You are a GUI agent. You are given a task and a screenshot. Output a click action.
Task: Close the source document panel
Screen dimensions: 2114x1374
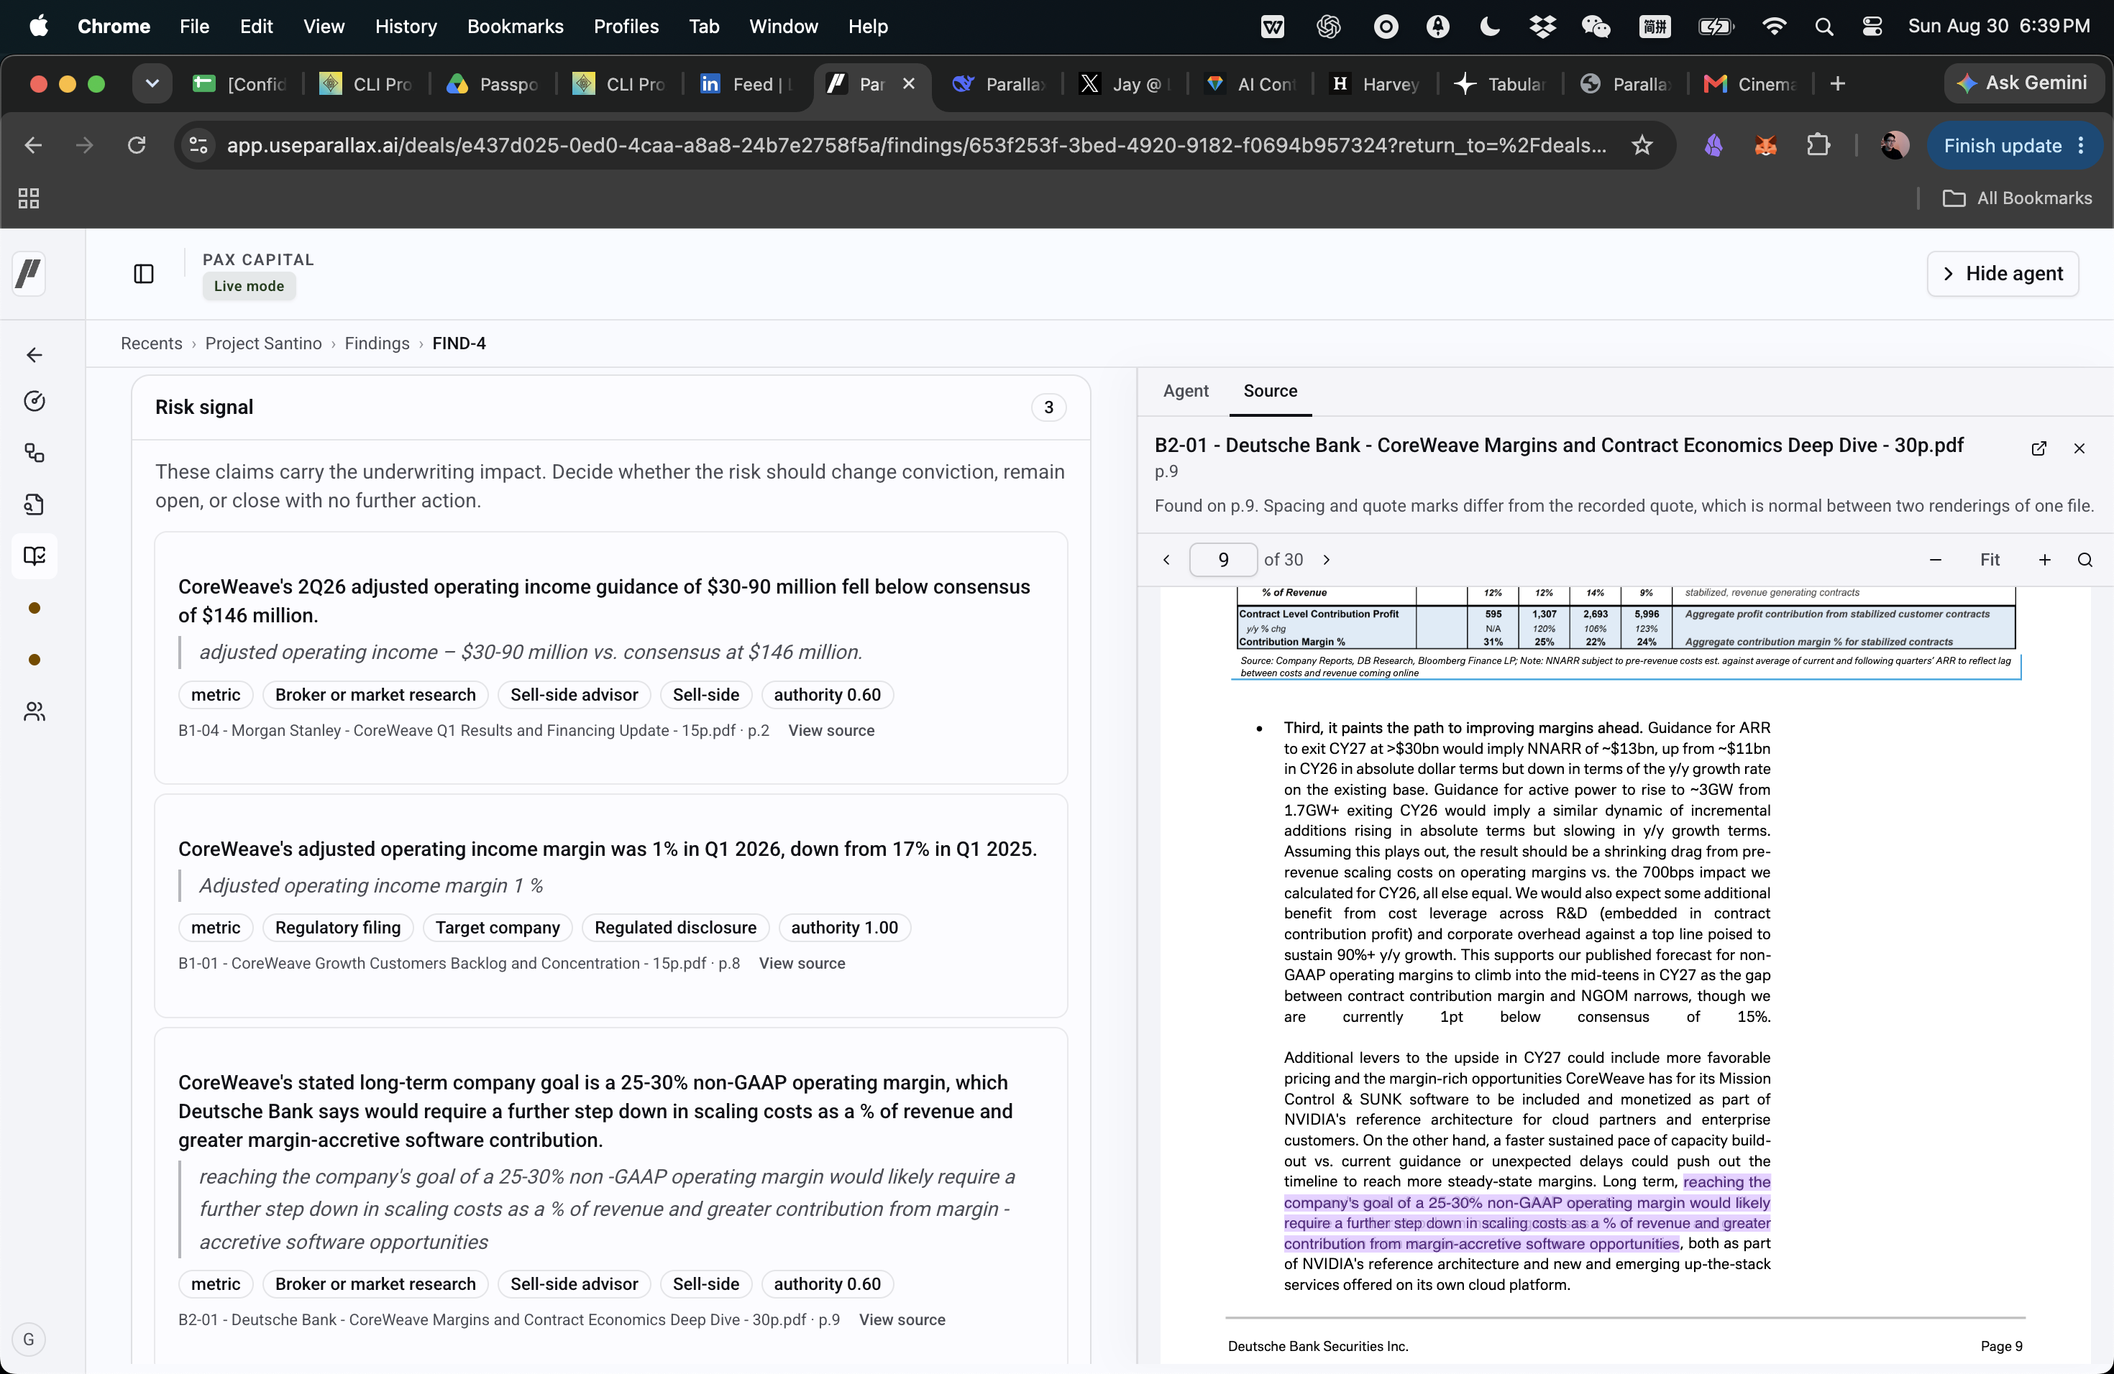(x=2079, y=448)
